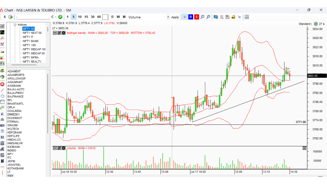Select INFY from stock list
The height and width of the screenshot is (184, 327).
click(x=10, y=154)
